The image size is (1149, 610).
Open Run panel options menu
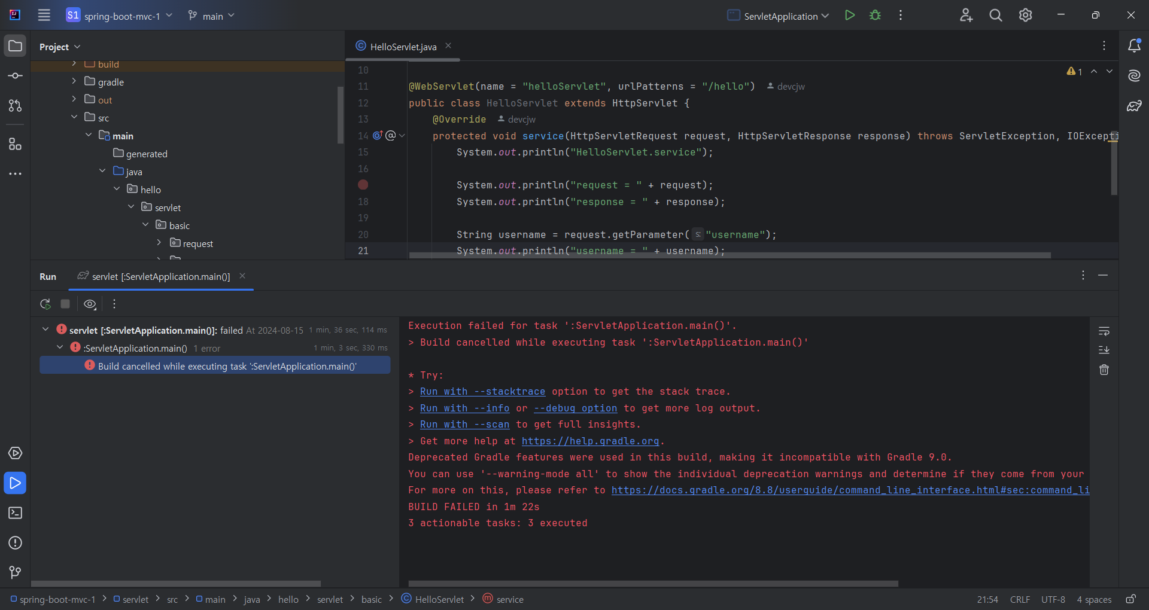click(1083, 275)
